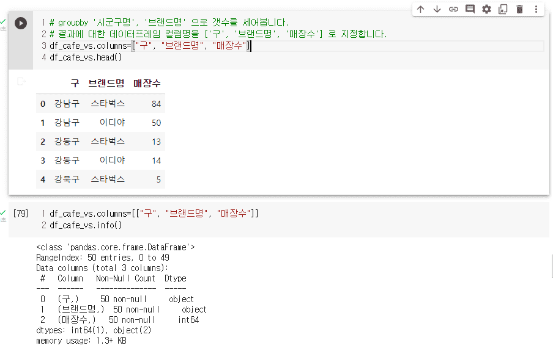Clear output icon beside the table

(21, 82)
